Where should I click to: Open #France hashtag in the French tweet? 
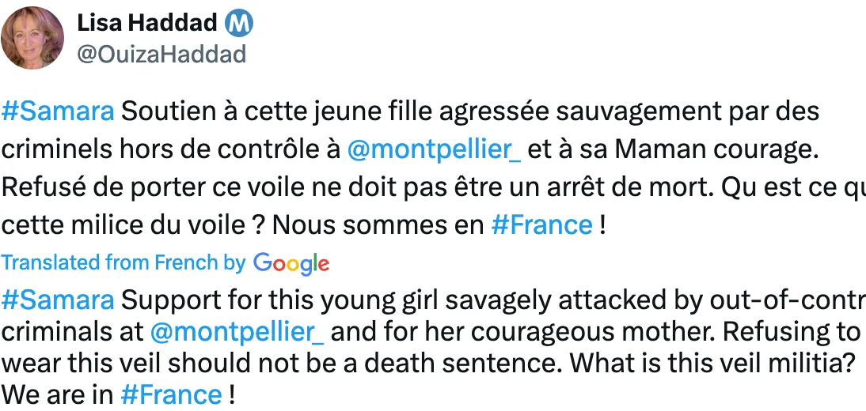click(541, 225)
